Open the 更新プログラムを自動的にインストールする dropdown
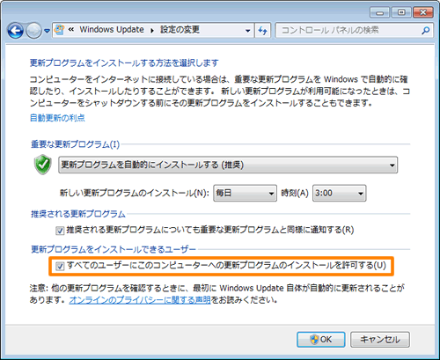Viewport: 440px width, 360px height. 228,165
